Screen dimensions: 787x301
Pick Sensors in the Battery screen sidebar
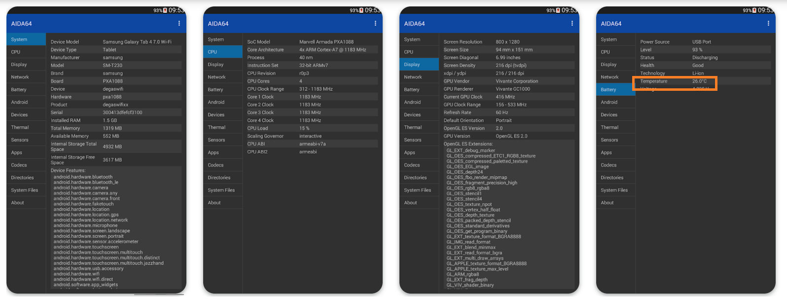616,140
